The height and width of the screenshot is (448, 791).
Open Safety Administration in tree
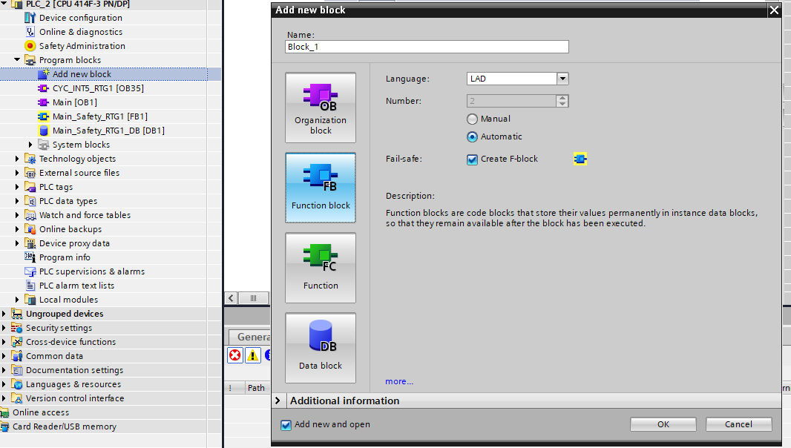pos(82,46)
